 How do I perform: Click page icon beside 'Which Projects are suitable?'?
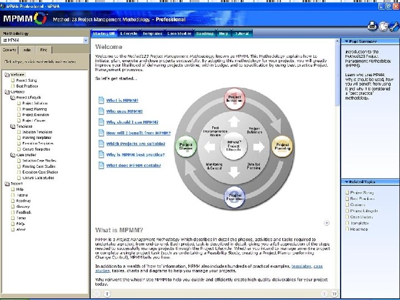coord(101,144)
